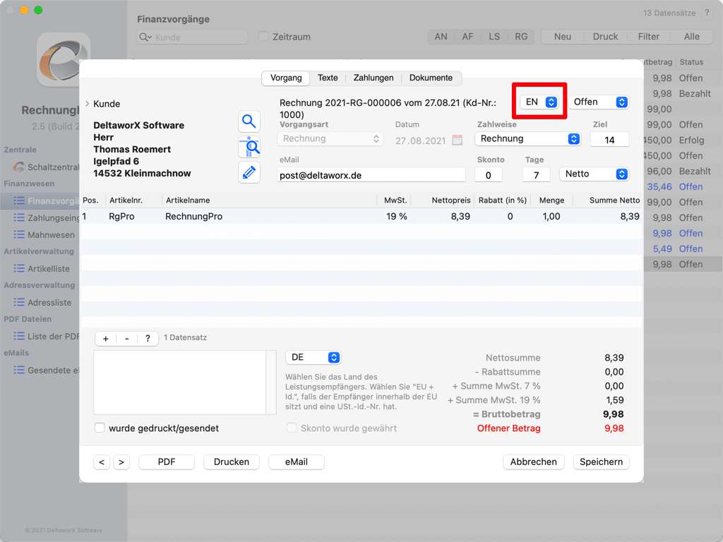Switch to the Zahlungen tab
Image resolution: width=723 pixels, height=542 pixels.
coord(374,78)
